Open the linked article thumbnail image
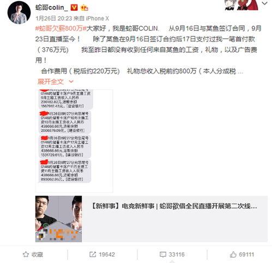The width and height of the screenshot is (272, 263). click(58, 219)
